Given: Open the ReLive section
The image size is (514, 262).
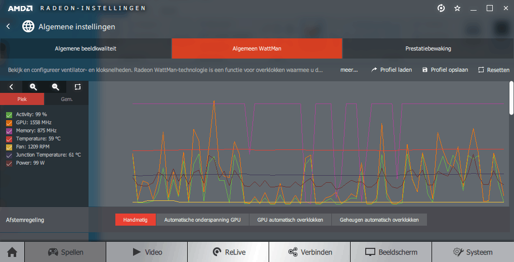Looking at the screenshot, I should 228,252.
